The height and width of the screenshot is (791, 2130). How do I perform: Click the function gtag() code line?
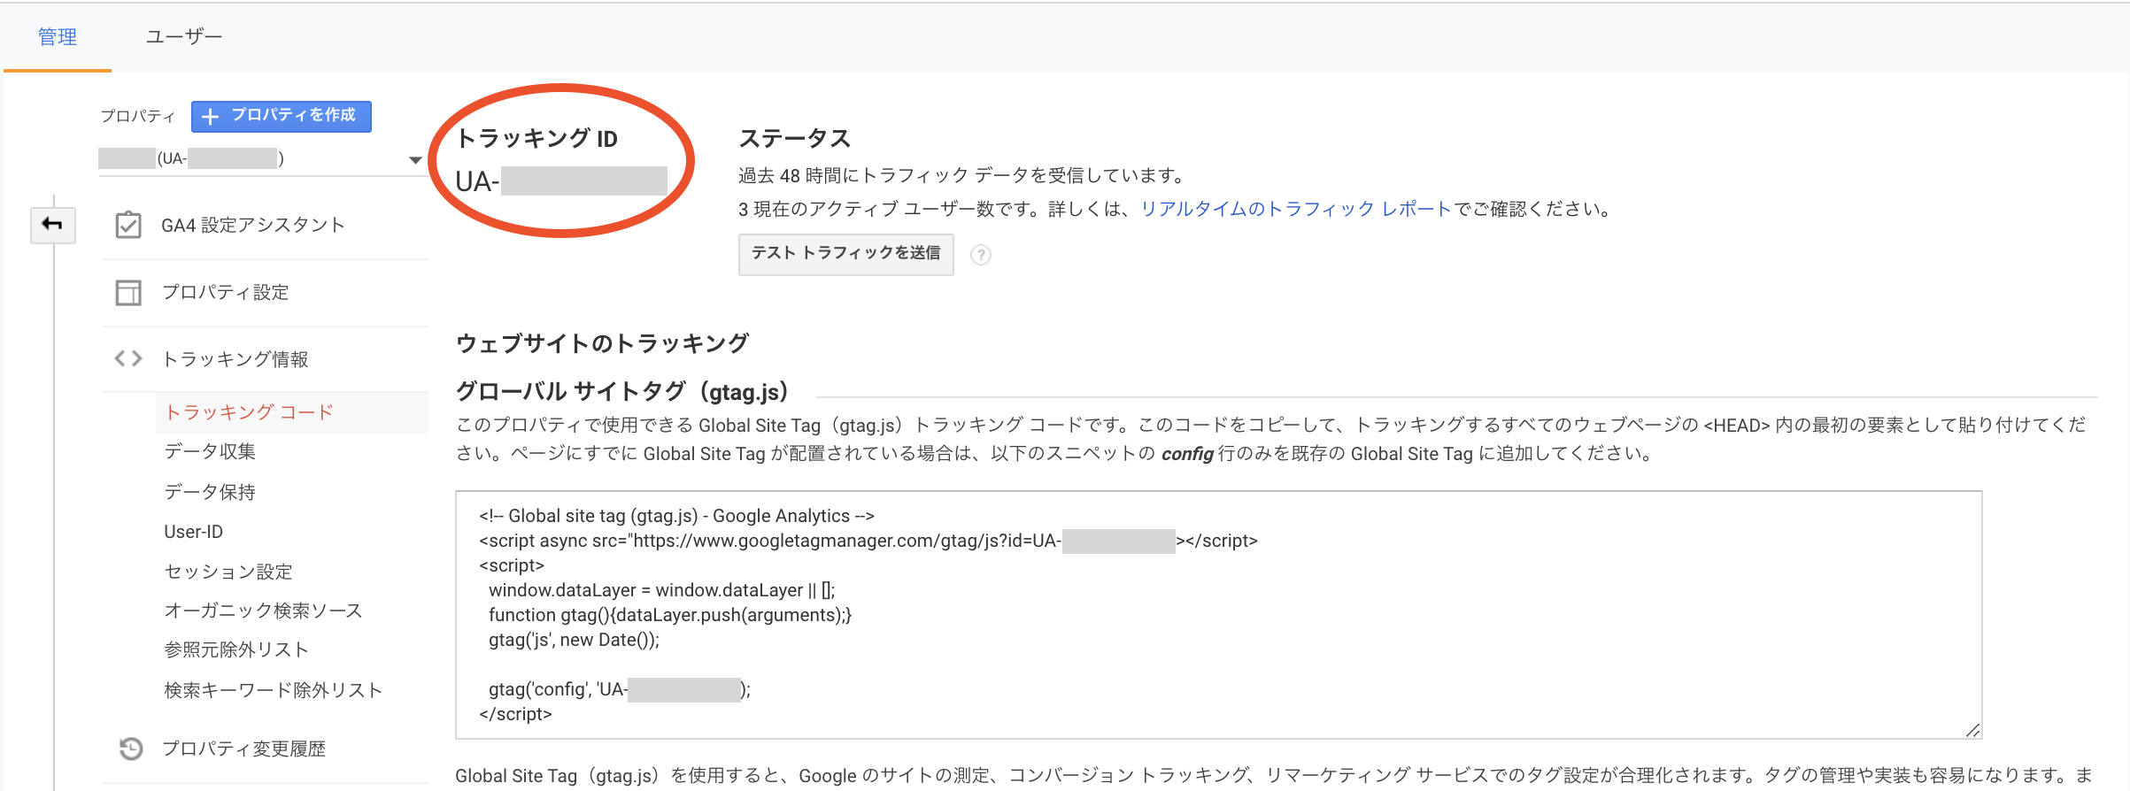tap(670, 615)
